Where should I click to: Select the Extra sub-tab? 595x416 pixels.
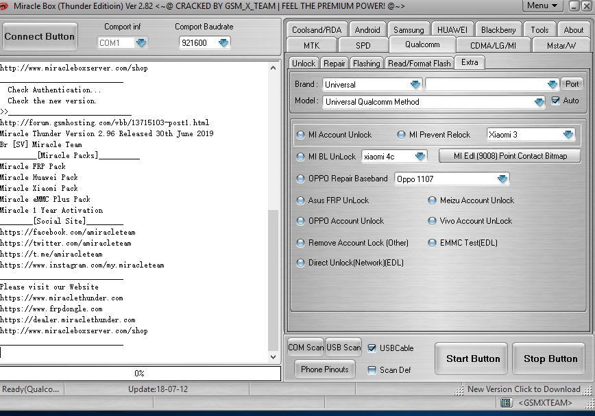click(470, 62)
